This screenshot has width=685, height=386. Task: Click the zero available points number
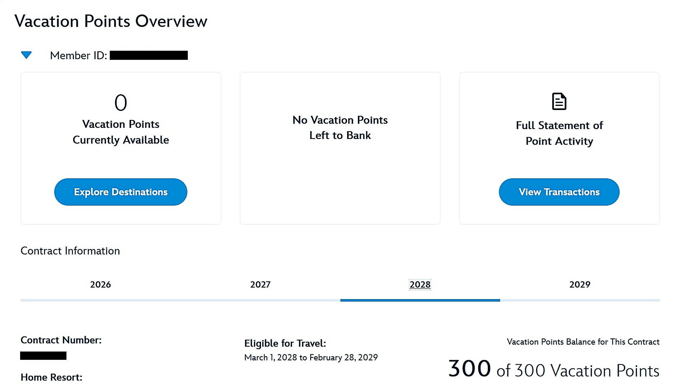coord(121,103)
